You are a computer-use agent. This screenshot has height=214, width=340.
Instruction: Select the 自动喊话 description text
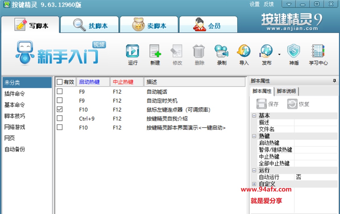(x=157, y=92)
